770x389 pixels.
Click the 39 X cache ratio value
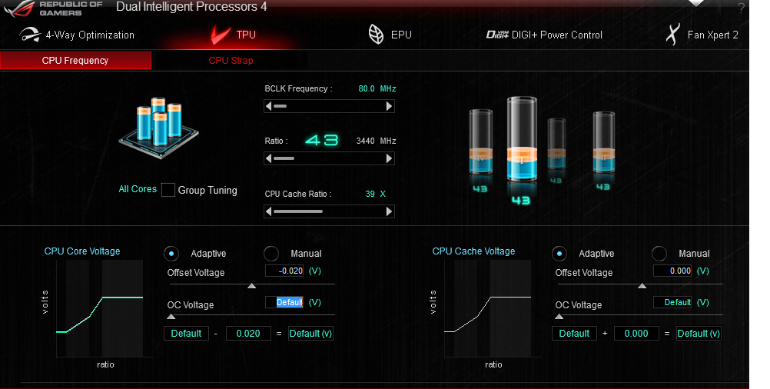pyautogui.click(x=376, y=194)
